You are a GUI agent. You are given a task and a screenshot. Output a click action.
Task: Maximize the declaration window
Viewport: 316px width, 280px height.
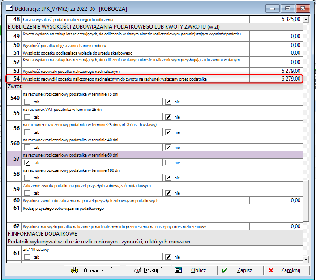click(287, 8)
